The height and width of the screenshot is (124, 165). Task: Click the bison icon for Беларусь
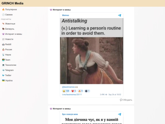3,29
